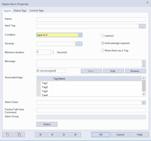Enable the Latched checkbox
151x141 pixels.
pos(102,36)
